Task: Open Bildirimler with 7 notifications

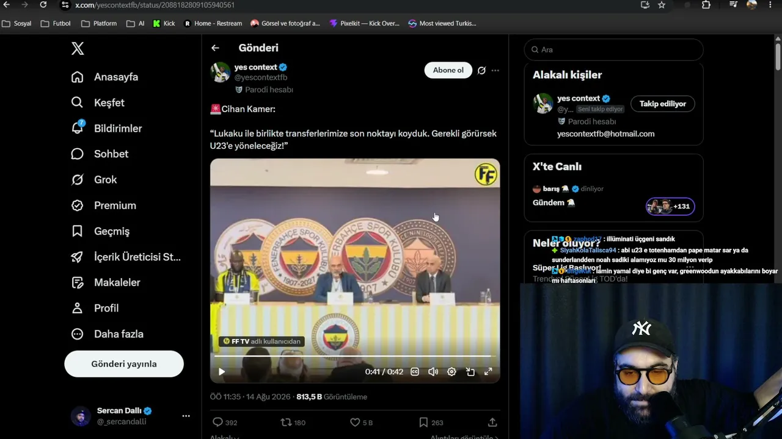Action: (x=107, y=129)
